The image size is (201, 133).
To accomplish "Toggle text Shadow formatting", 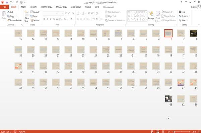I will coord(54,19).
